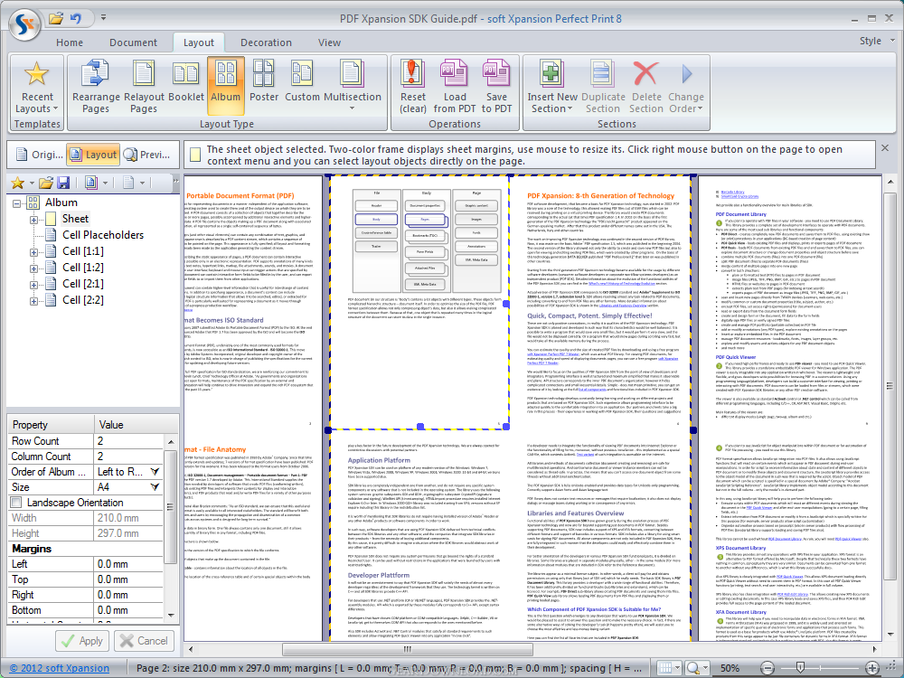Click the open layout folder icon in side panel

coord(46,183)
